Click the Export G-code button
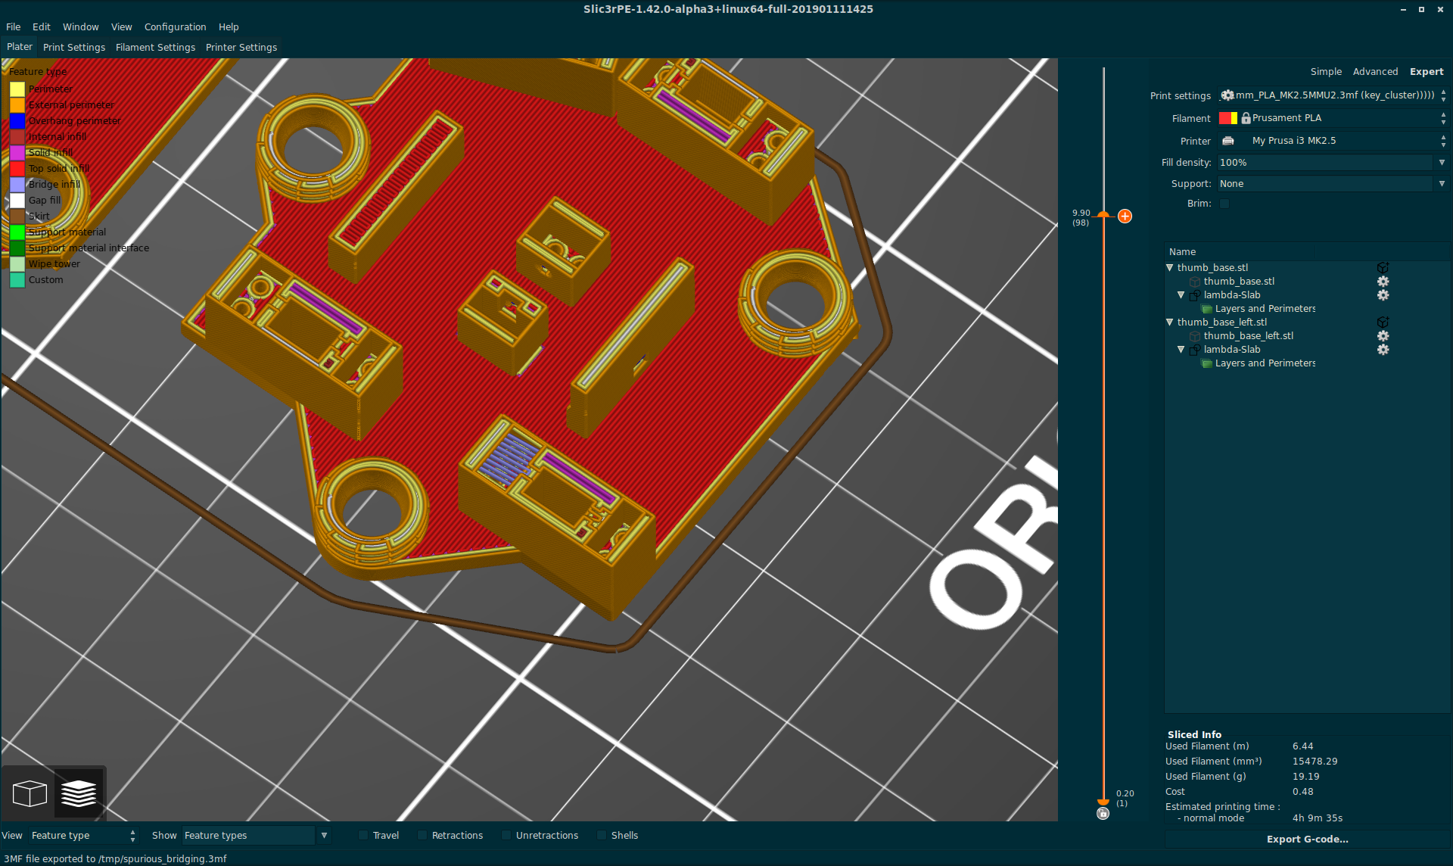The image size is (1453, 866). click(1307, 839)
